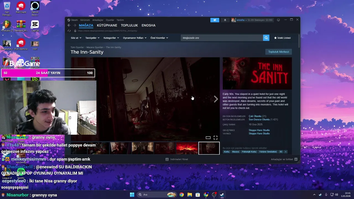Toggle Steam Big Picture display icon

coord(278,20)
